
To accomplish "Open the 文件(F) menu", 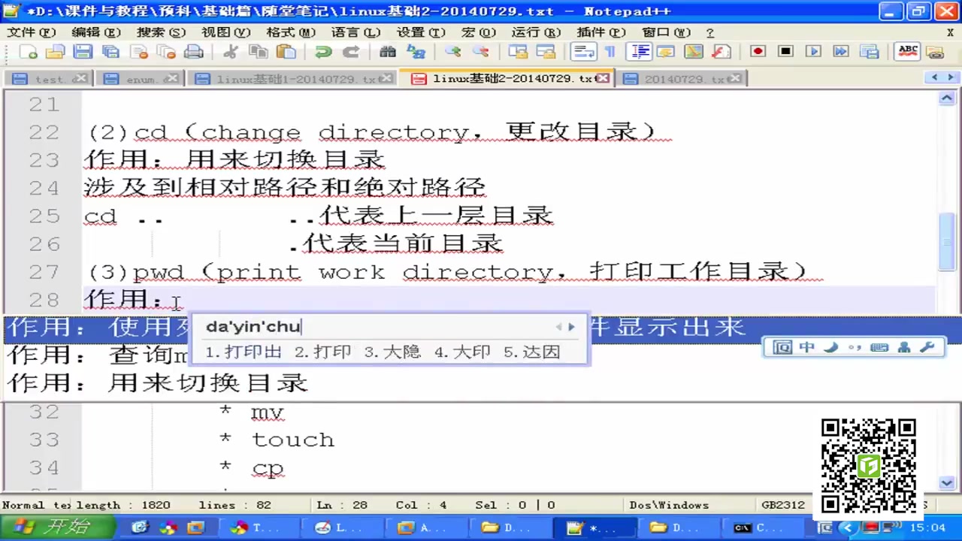I will click(x=31, y=32).
